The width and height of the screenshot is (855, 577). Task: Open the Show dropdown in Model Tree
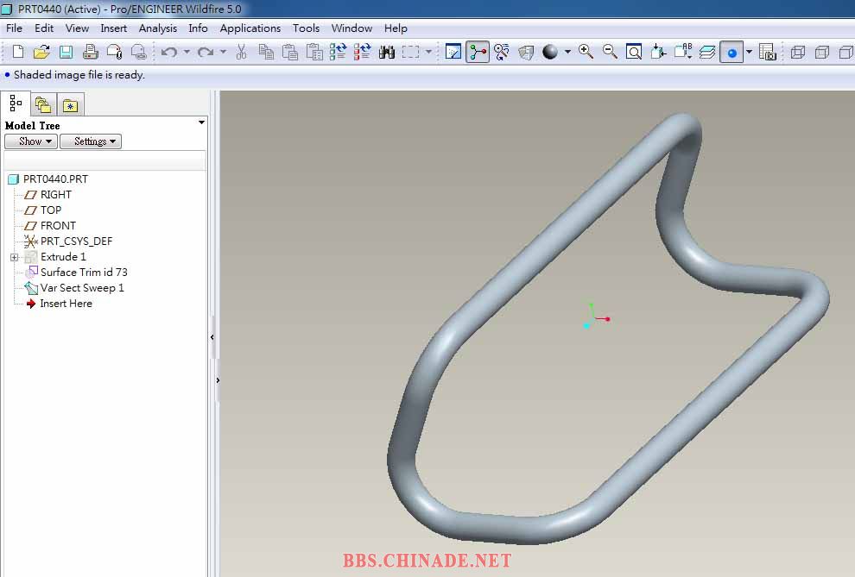click(x=30, y=141)
